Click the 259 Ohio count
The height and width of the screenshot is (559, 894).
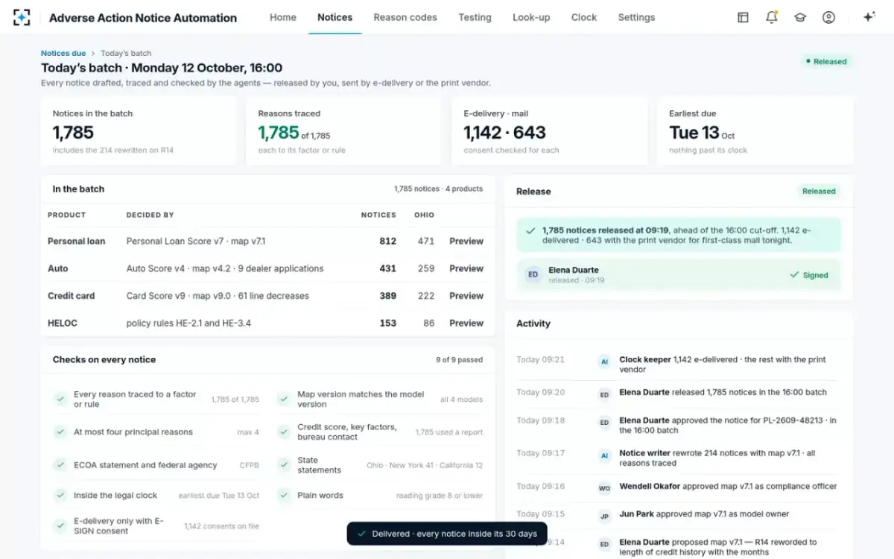426,268
